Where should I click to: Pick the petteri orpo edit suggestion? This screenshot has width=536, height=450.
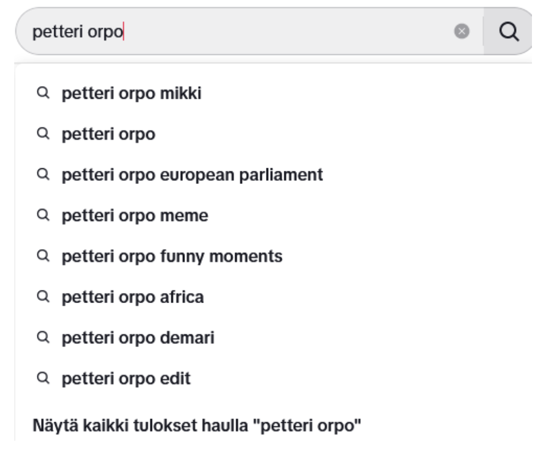pyautogui.click(x=274, y=378)
